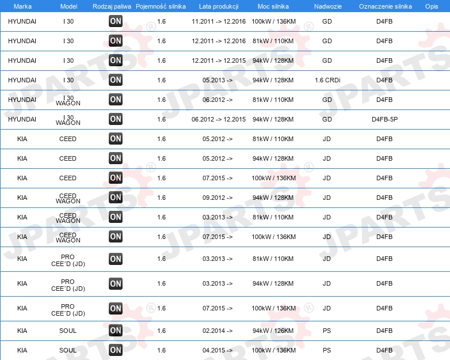Click ON icon for Ceed Wagon 09.2012 row
This screenshot has width=450, height=360.
click(116, 198)
